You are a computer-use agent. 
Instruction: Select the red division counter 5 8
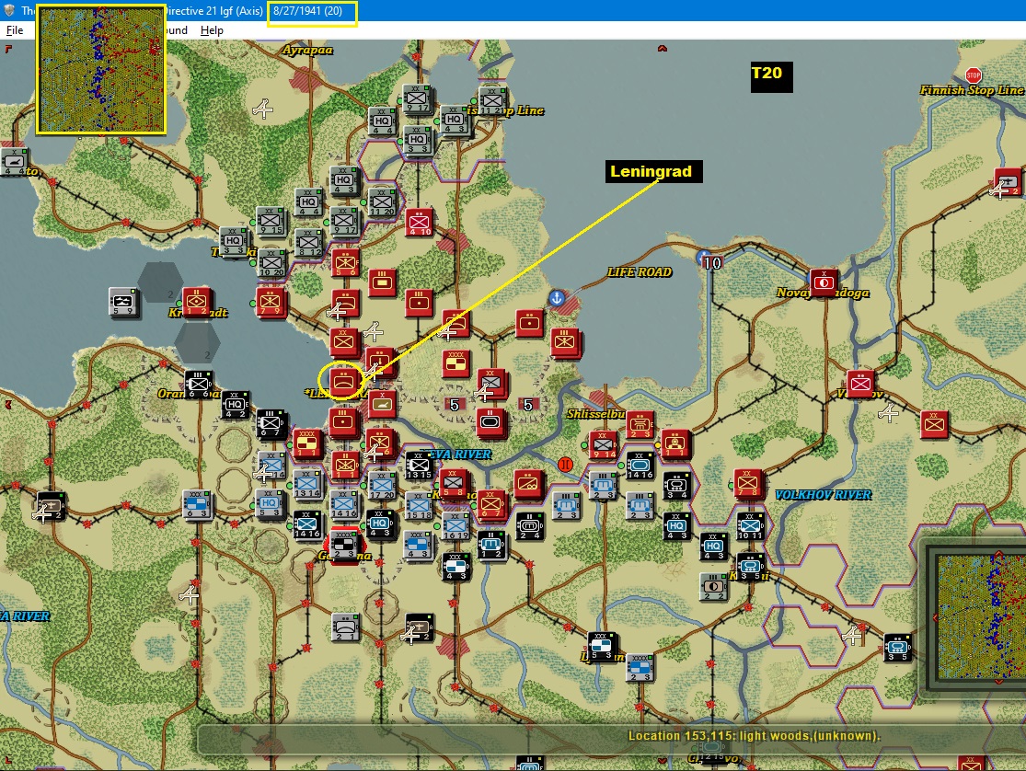click(x=455, y=483)
